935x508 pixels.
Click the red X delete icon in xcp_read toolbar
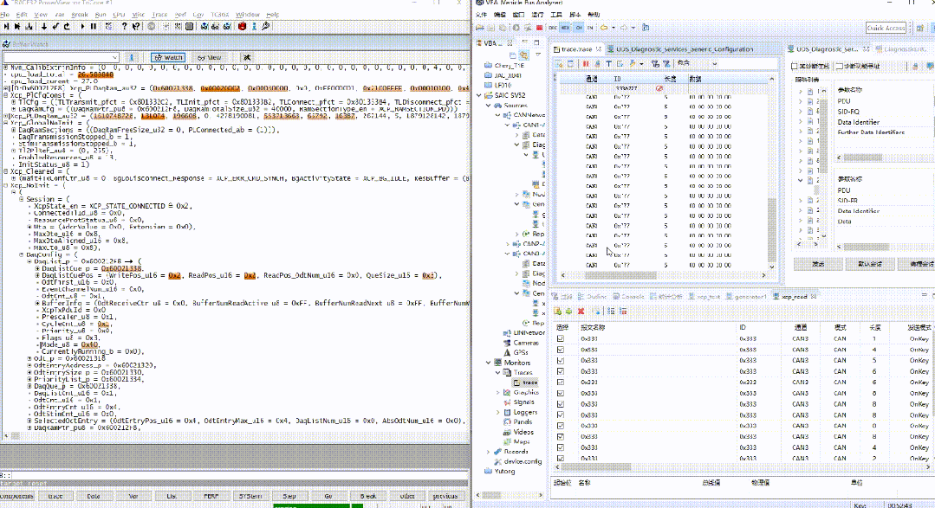[x=581, y=311]
